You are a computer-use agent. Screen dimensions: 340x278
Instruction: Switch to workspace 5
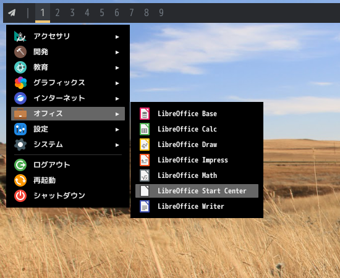coord(102,13)
